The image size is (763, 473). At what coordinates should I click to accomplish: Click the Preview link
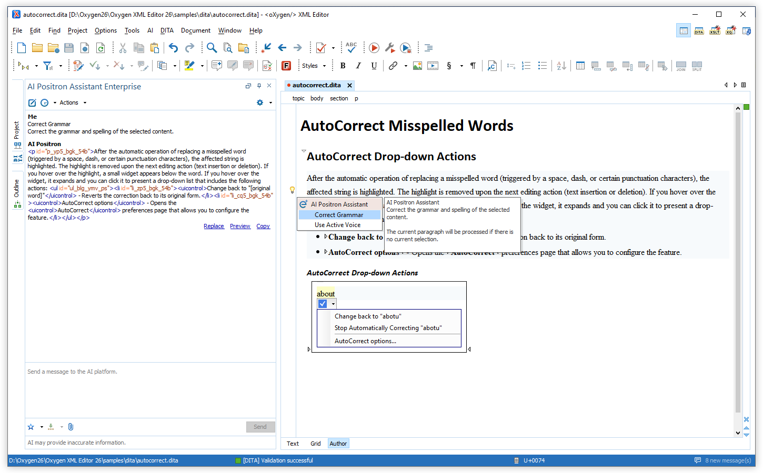coord(240,226)
